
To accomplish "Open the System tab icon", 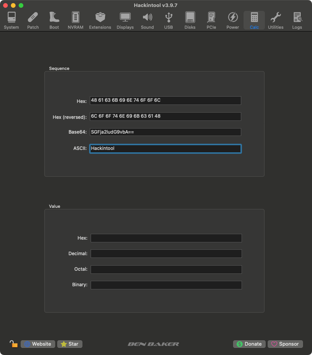I will 11,17.
